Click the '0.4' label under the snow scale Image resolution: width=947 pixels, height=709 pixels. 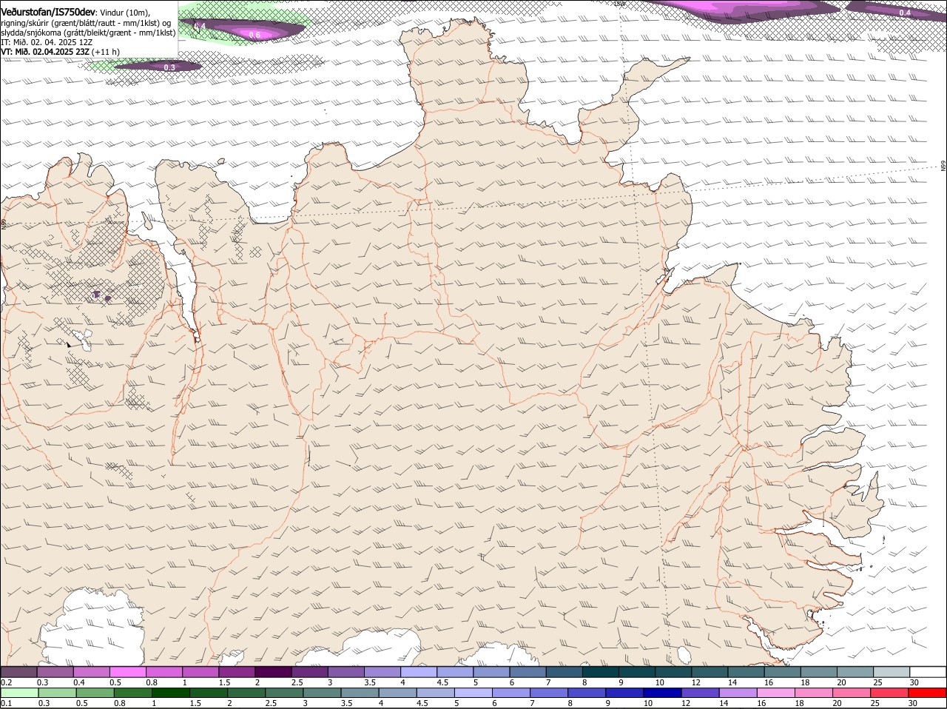79,682
